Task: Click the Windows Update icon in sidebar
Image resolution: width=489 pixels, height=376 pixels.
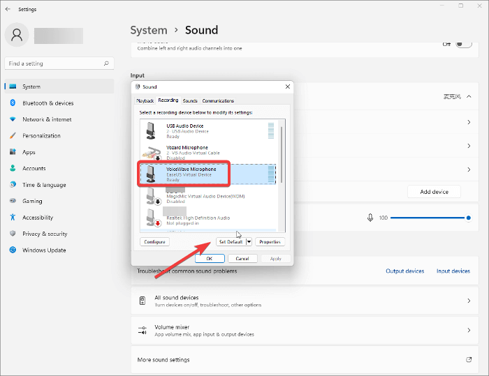Action: (13, 250)
